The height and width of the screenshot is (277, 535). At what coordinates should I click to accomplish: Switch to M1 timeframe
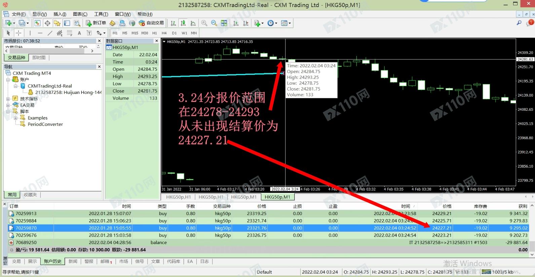[115, 33]
